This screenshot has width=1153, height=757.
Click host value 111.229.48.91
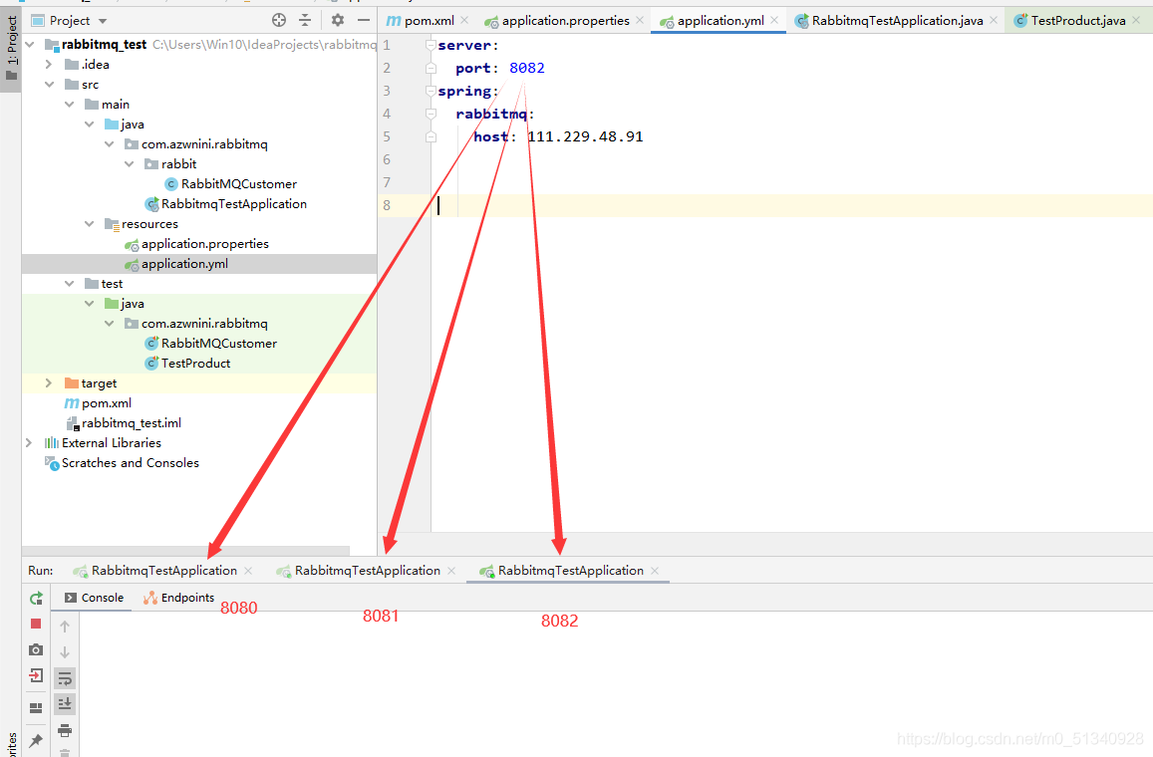tap(585, 136)
